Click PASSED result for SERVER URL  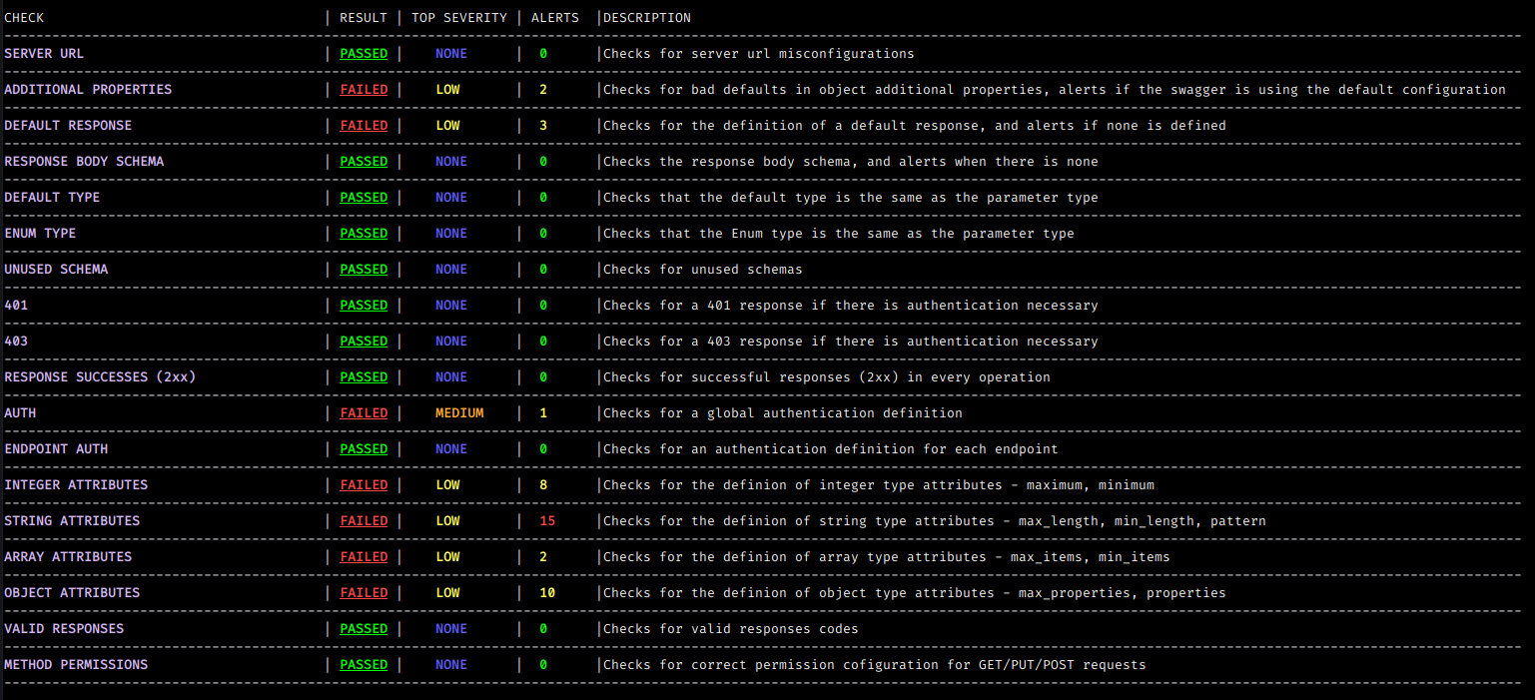tap(364, 54)
